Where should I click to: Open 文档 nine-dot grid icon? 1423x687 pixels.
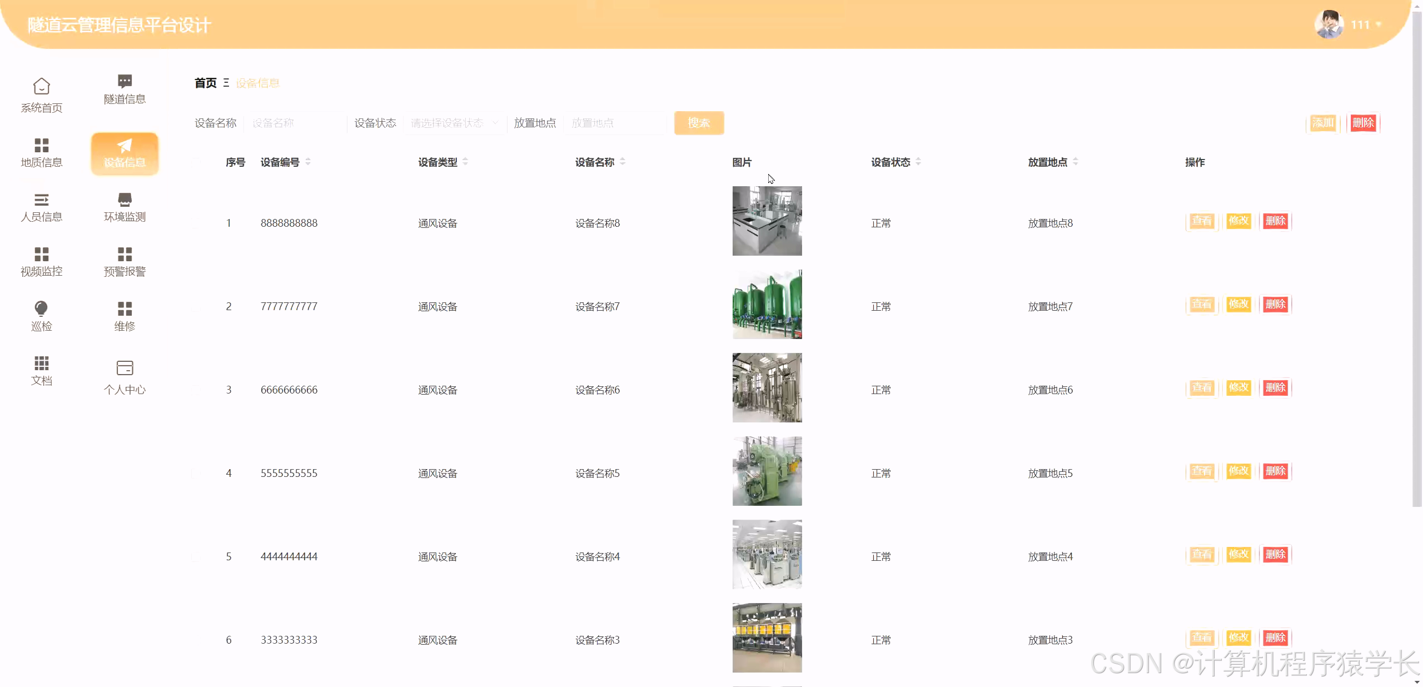click(x=42, y=363)
